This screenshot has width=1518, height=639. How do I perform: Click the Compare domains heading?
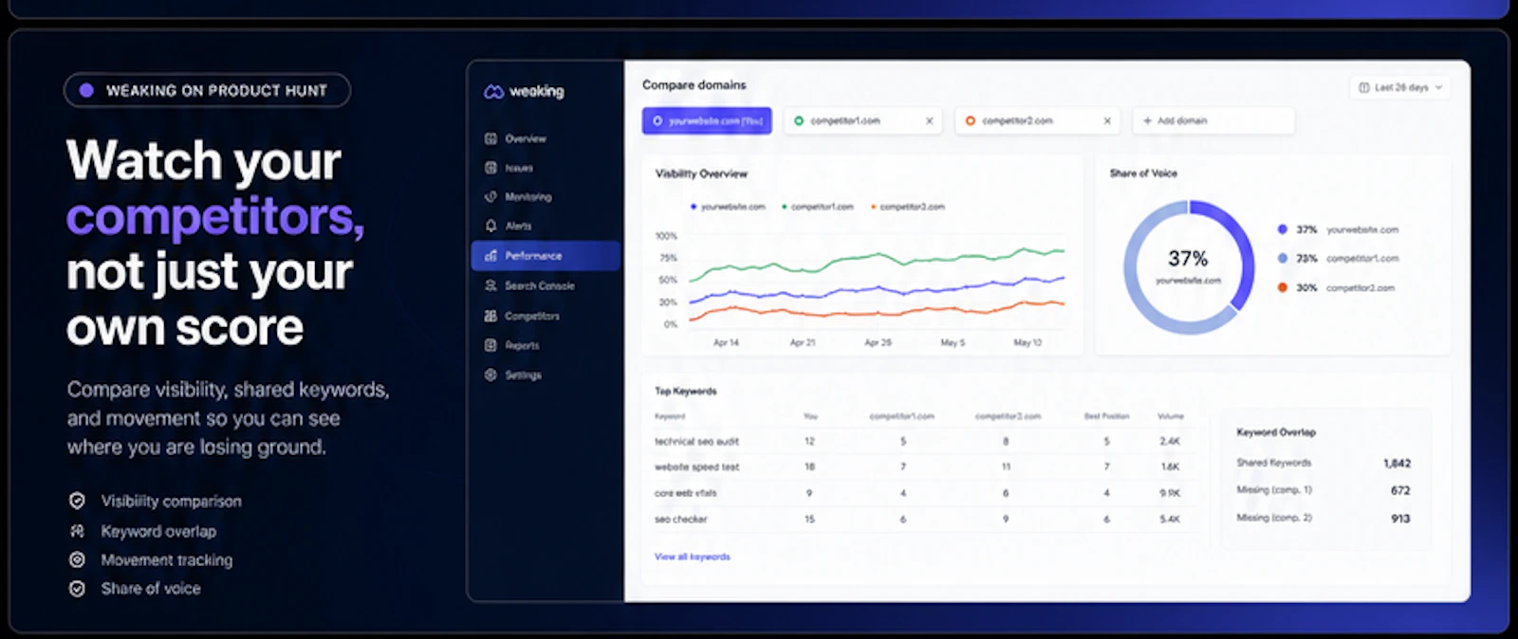click(x=694, y=84)
